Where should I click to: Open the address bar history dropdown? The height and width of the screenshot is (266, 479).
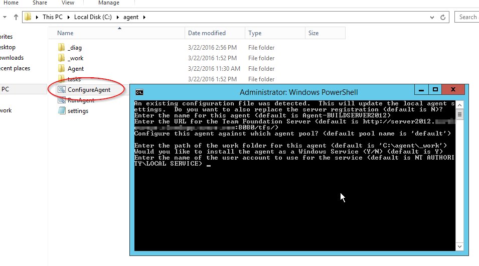(x=431, y=17)
